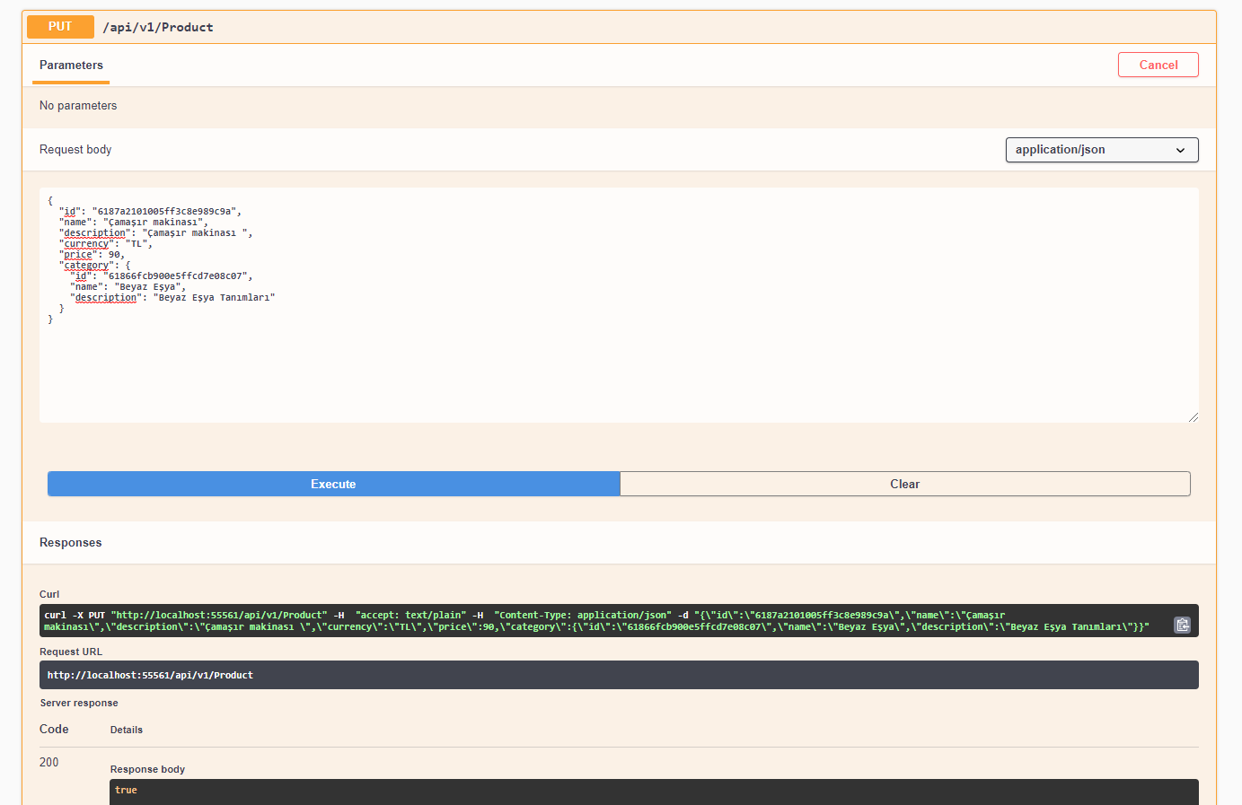The width and height of the screenshot is (1242, 805).
Task: Execute the PUT request
Action: (x=333, y=484)
